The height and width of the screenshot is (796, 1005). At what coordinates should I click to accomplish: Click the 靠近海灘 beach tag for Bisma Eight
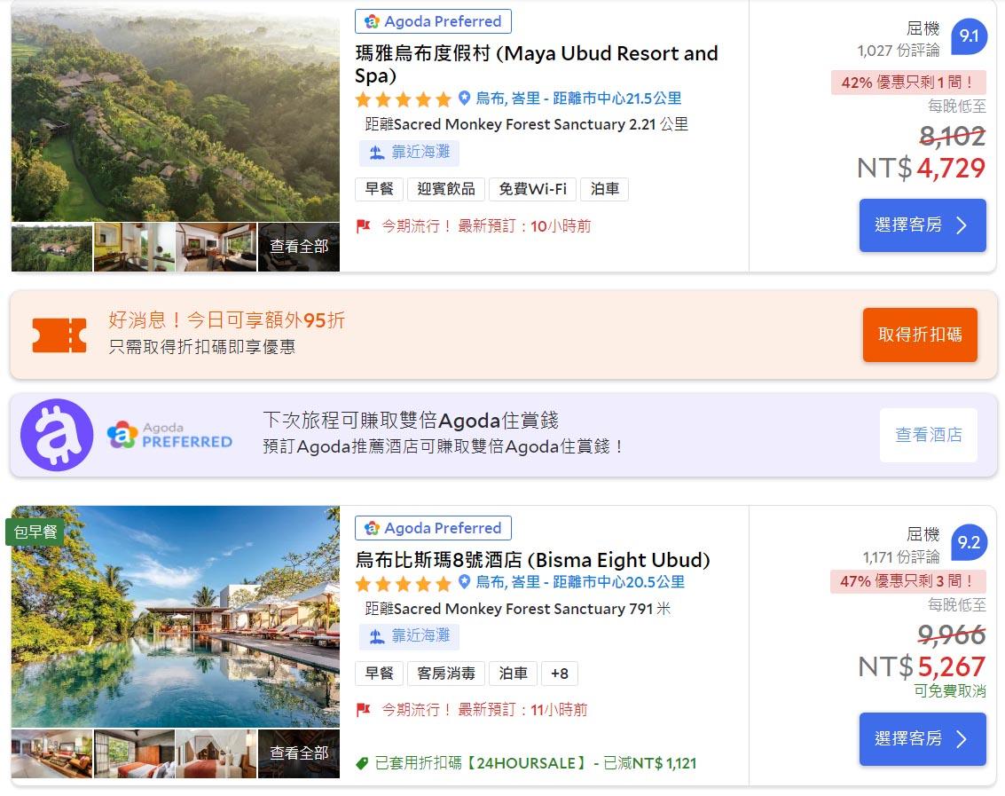(x=409, y=636)
